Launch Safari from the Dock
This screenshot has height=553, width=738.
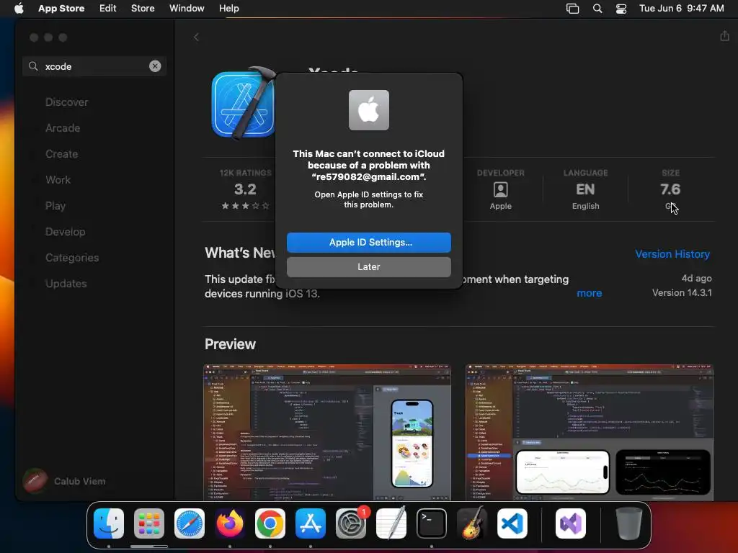click(x=190, y=523)
